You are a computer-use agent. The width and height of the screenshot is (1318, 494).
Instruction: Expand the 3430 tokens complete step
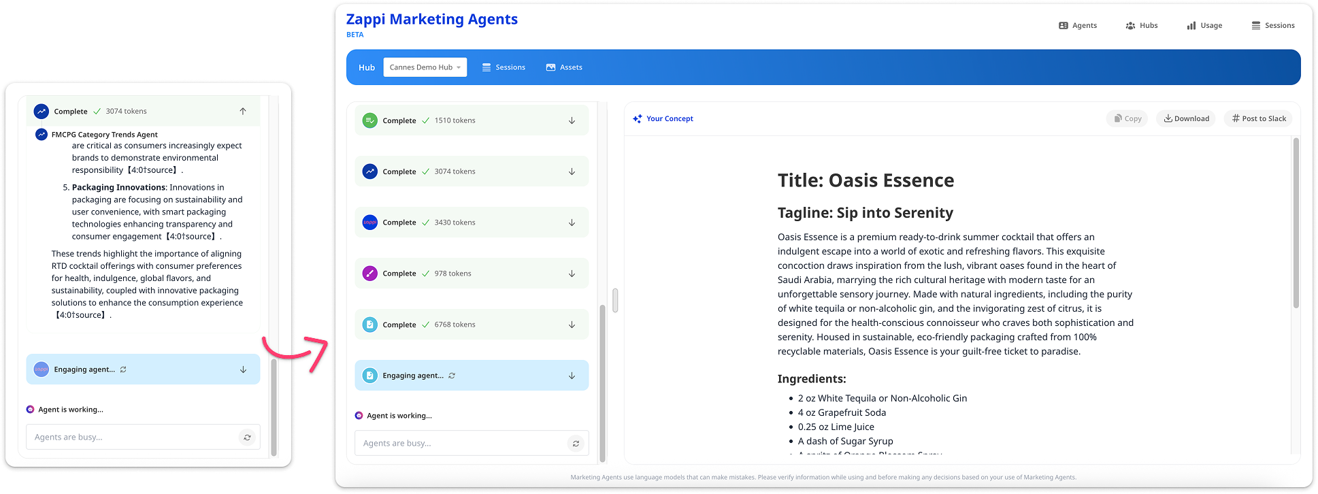click(x=572, y=223)
